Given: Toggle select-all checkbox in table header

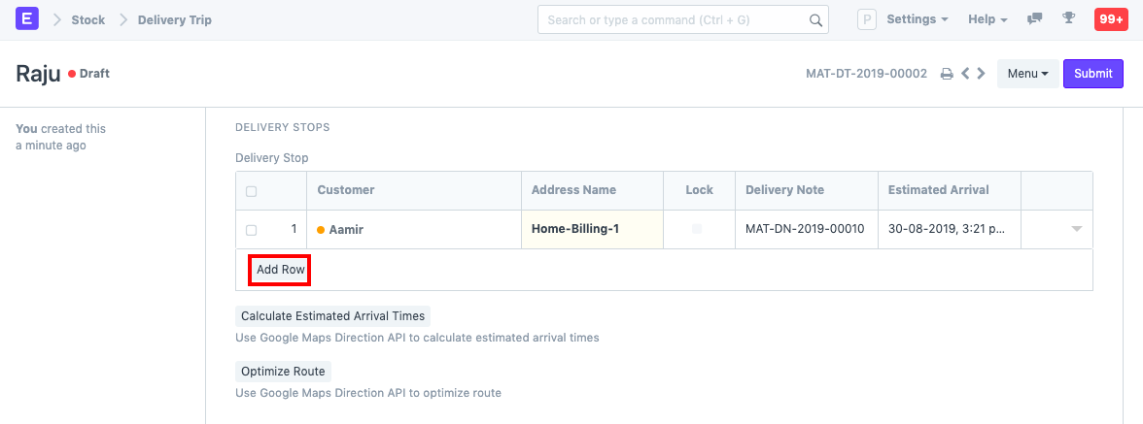Looking at the screenshot, I should (252, 191).
